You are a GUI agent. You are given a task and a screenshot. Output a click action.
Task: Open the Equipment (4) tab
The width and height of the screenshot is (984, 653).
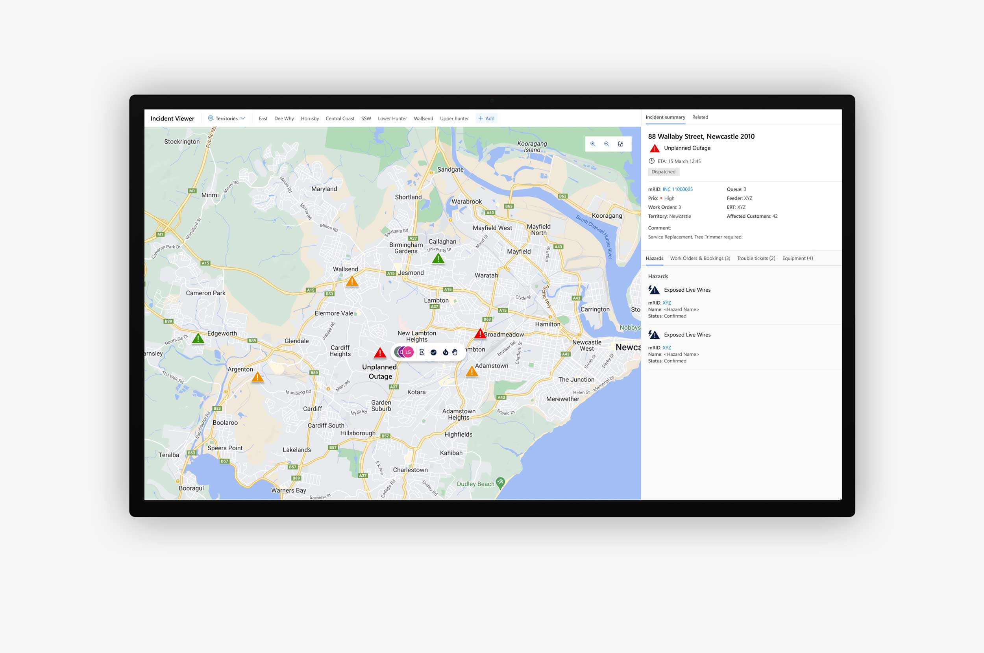[797, 259]
